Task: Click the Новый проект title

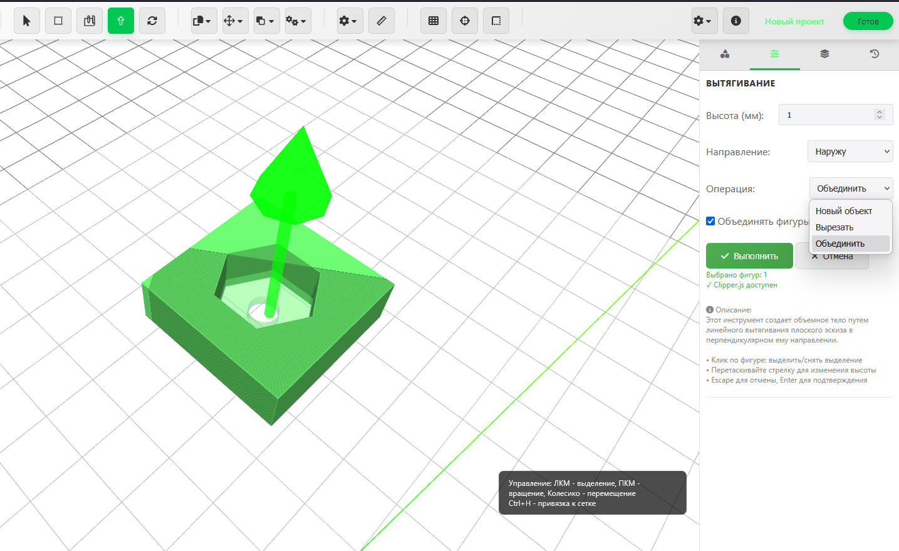Action: coord(794,21)
